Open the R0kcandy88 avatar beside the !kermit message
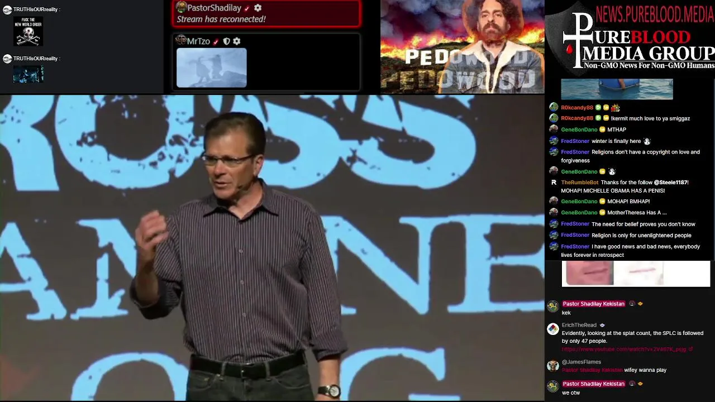 554,118
